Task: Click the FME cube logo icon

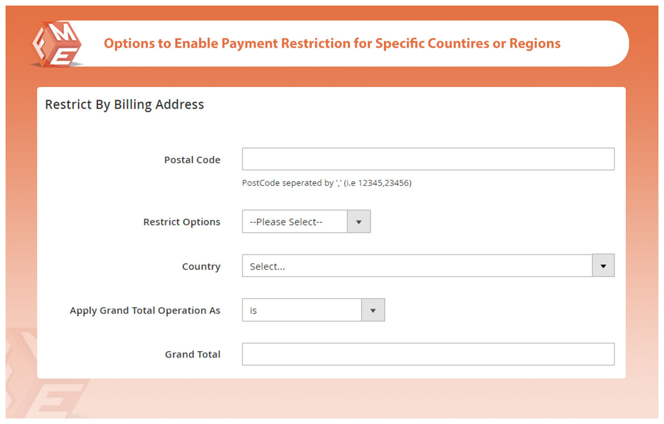Action: click(x=56, y=44)
